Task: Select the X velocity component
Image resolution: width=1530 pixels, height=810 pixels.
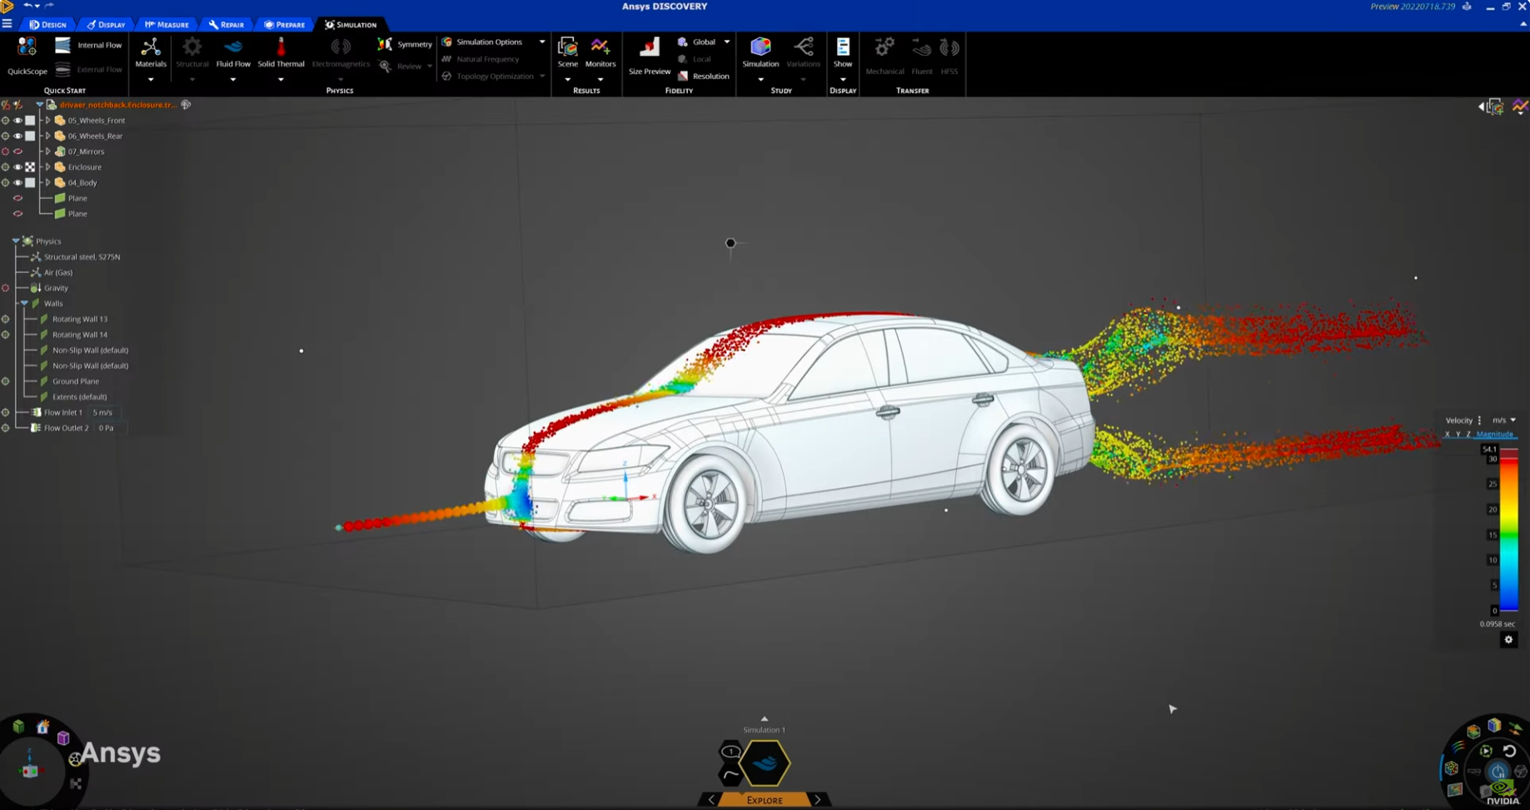Action: click(x=1448, y=435)
